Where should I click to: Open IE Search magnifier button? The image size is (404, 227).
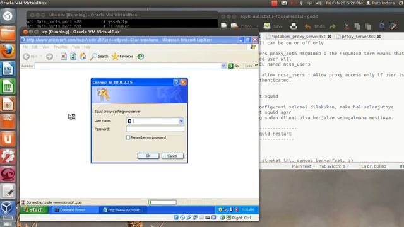coord(99,56)
